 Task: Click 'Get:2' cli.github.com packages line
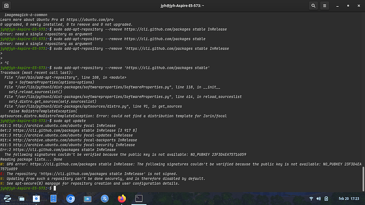[68, 130]
